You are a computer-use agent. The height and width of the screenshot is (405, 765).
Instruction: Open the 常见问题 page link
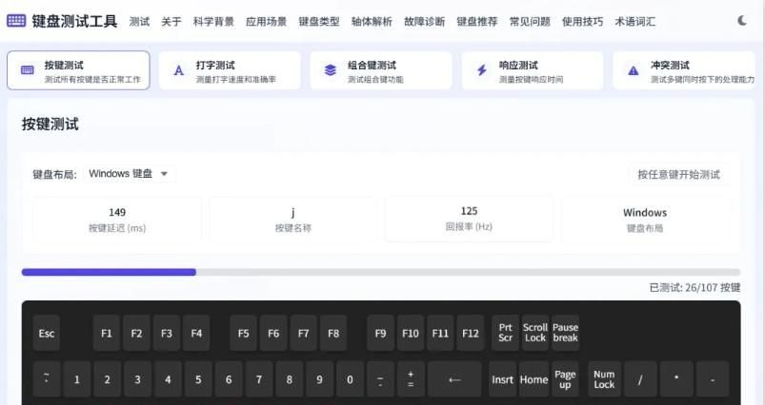pyautogui.click(x=530, y=21)
